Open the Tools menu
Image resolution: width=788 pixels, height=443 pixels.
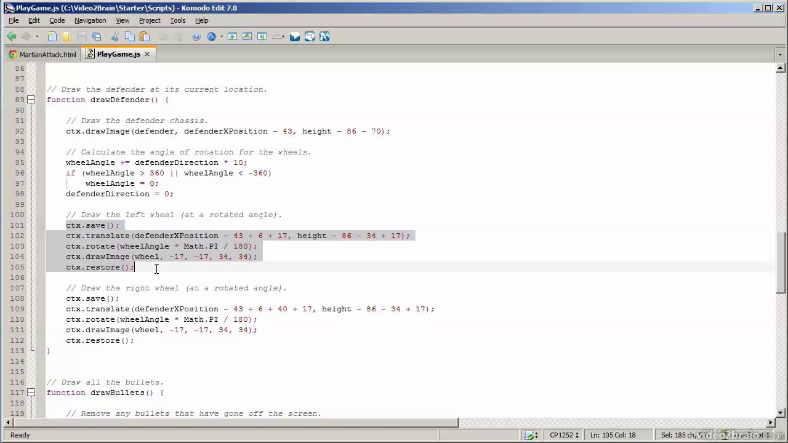point(177,20)
